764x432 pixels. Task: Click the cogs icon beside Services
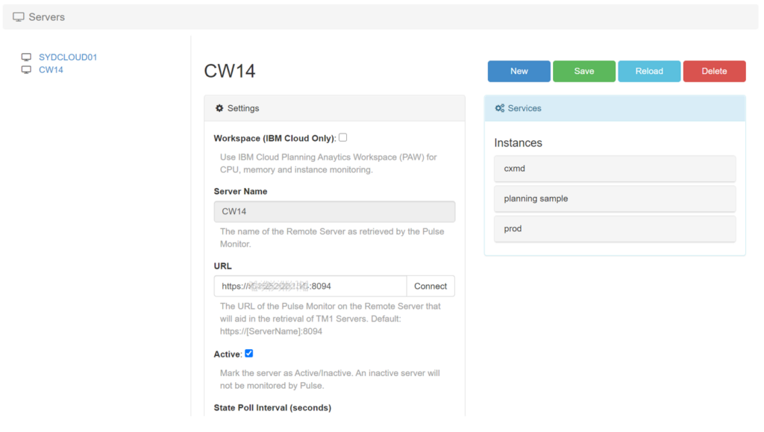point(500,108)
